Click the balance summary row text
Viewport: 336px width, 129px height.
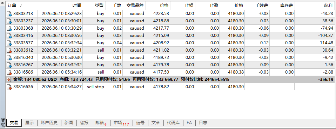[121, 79]
